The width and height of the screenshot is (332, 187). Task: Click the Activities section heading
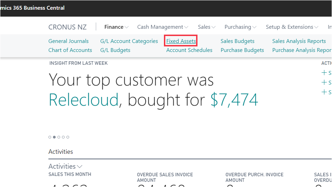[61, 152]
